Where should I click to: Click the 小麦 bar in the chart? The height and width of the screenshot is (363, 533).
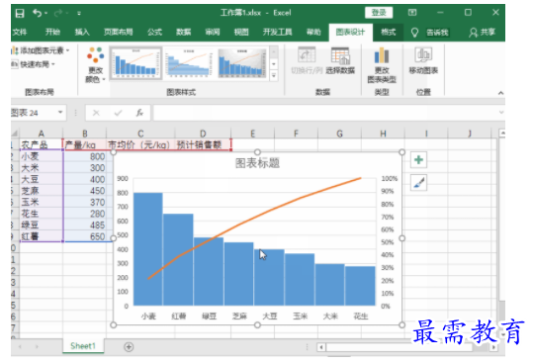[x=148, y=249]
